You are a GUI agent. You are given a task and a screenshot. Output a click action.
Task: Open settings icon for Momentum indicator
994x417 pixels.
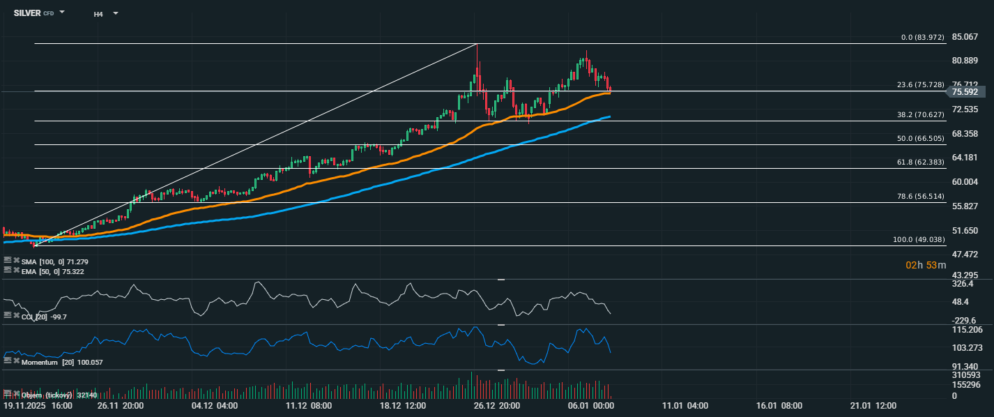[7, 361]
